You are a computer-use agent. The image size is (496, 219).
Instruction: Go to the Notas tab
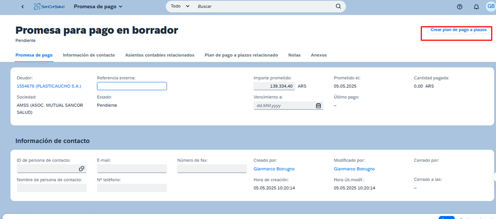tap(294, 55)
